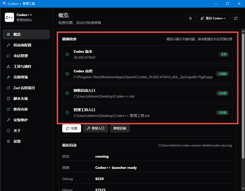Click the gear icon beside 设置
The width and height of the screenshot is (245, 191).
point(8,141)
